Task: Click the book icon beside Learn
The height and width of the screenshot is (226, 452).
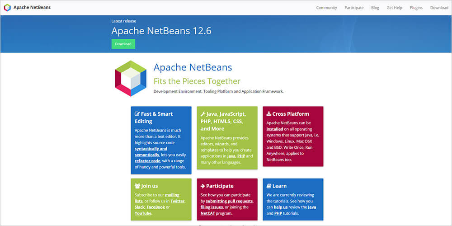Action: point(268,186)
